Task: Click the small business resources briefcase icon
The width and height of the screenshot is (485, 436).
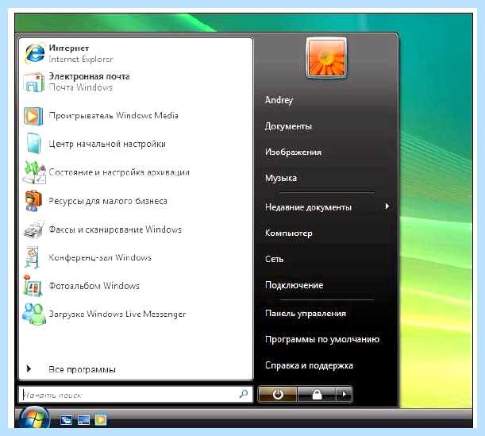Action: [33, 201]
